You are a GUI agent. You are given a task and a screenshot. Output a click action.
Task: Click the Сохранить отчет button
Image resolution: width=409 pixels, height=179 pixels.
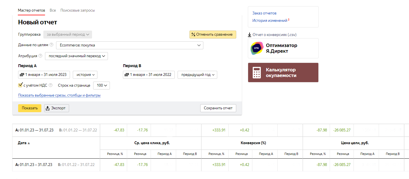218,108
